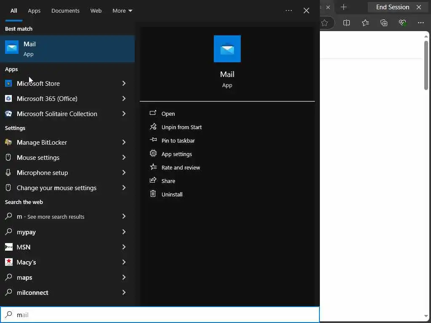This screenshot has height=323, width=431.
Task: Close the End Session bar
Action: (x=419, y=7)
